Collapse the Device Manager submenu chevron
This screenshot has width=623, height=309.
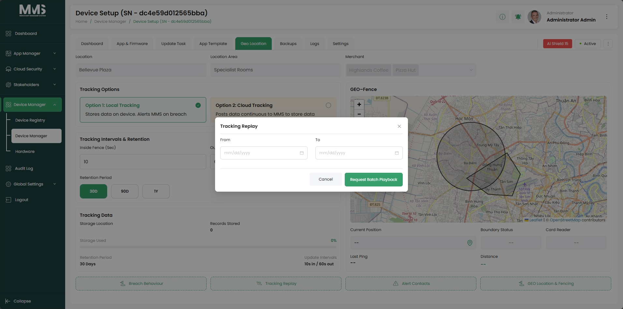[54, 105]
